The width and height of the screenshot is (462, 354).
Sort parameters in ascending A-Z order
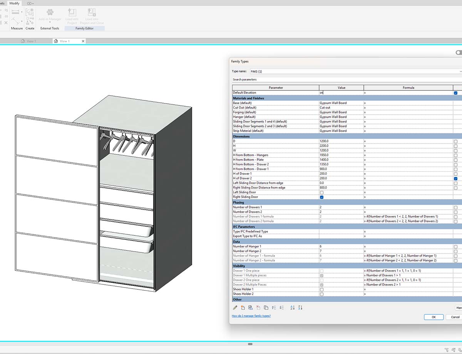point(292,307)
